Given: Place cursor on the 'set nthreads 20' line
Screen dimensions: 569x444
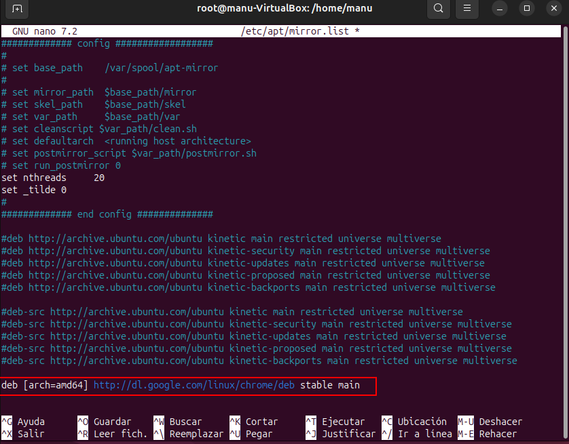Looking at the screenshot, I should coord(53,178).
